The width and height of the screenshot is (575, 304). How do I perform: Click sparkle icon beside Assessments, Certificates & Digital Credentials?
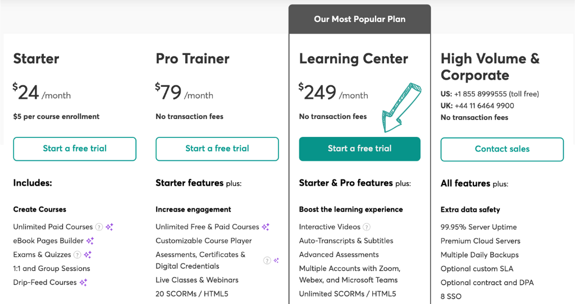276,260
